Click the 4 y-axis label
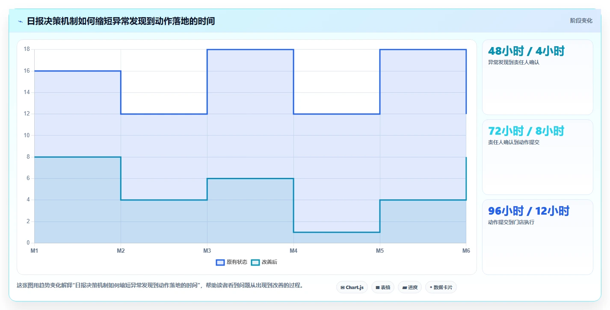 tap(28, 200)
